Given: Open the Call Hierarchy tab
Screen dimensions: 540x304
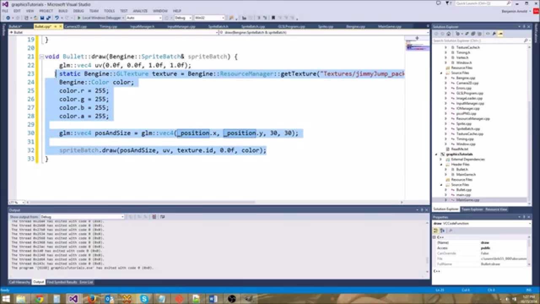Looking at the screenshot, I should pyautogui.click(x=20, y=282).
